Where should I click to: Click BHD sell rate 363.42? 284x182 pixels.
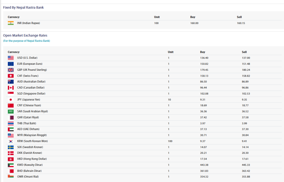[x=246, y=171]
